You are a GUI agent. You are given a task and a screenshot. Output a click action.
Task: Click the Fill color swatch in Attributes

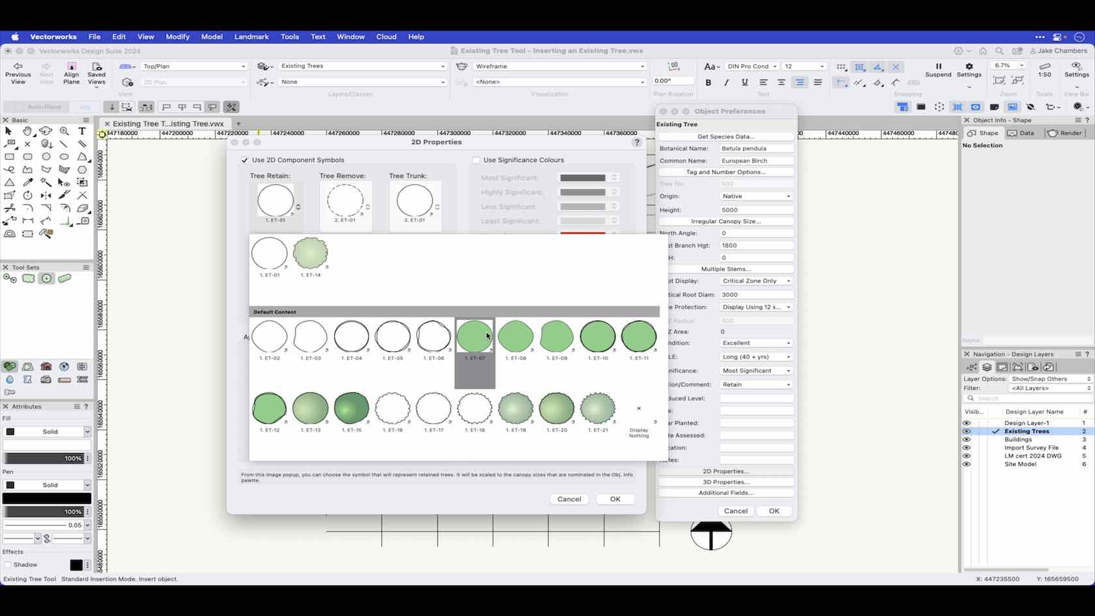click(x=10, y=432)
